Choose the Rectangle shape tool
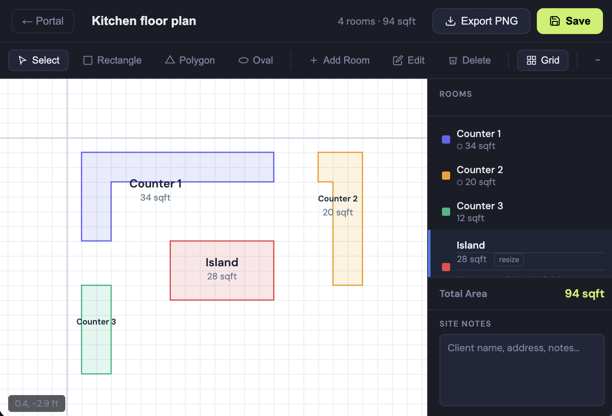 (112, 60)
